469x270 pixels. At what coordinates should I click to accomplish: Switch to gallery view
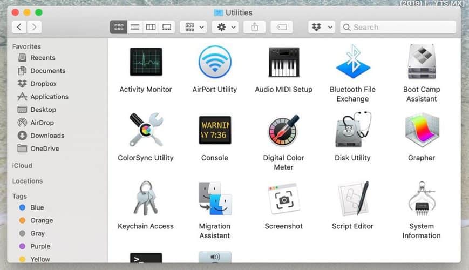[x=167, y=27]
